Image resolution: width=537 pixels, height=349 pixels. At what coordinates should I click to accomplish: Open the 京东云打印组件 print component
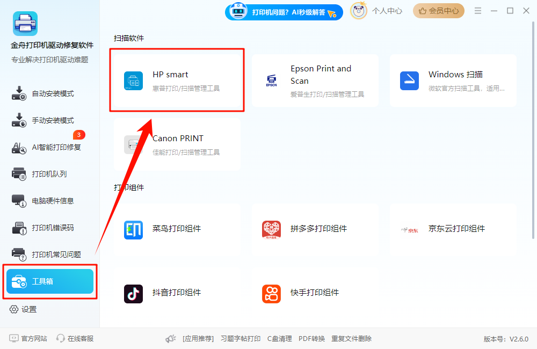click(453, 229)
